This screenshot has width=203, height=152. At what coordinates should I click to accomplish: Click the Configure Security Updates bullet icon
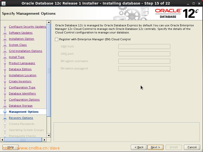pos(5,27)
